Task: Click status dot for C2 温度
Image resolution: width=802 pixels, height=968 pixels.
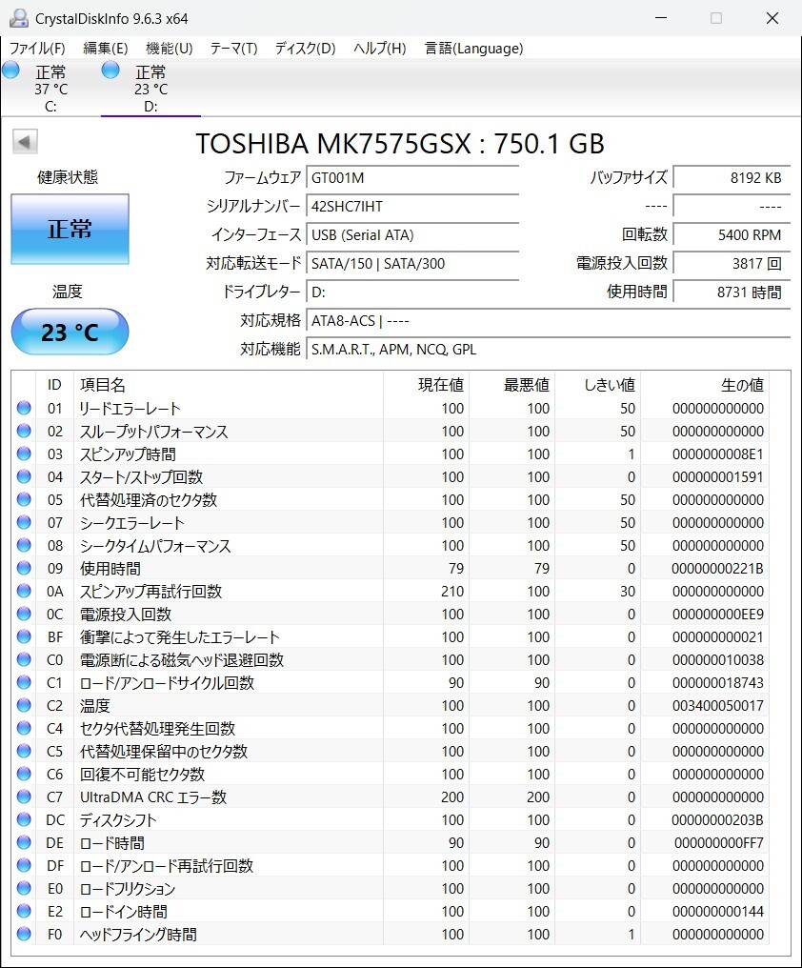Action: [x=24, y=705]
